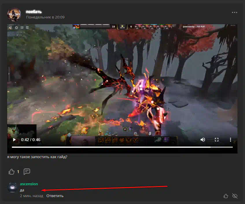This screenshot has height=204, width=245.
Task: Click the gear icon in the video's game overlay
Action: click(16, 28)
